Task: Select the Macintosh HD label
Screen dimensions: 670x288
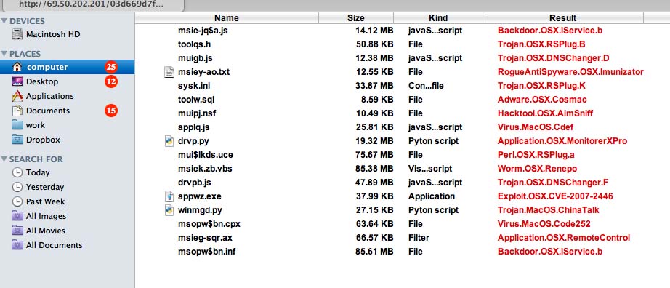Action: pos(53,34)
